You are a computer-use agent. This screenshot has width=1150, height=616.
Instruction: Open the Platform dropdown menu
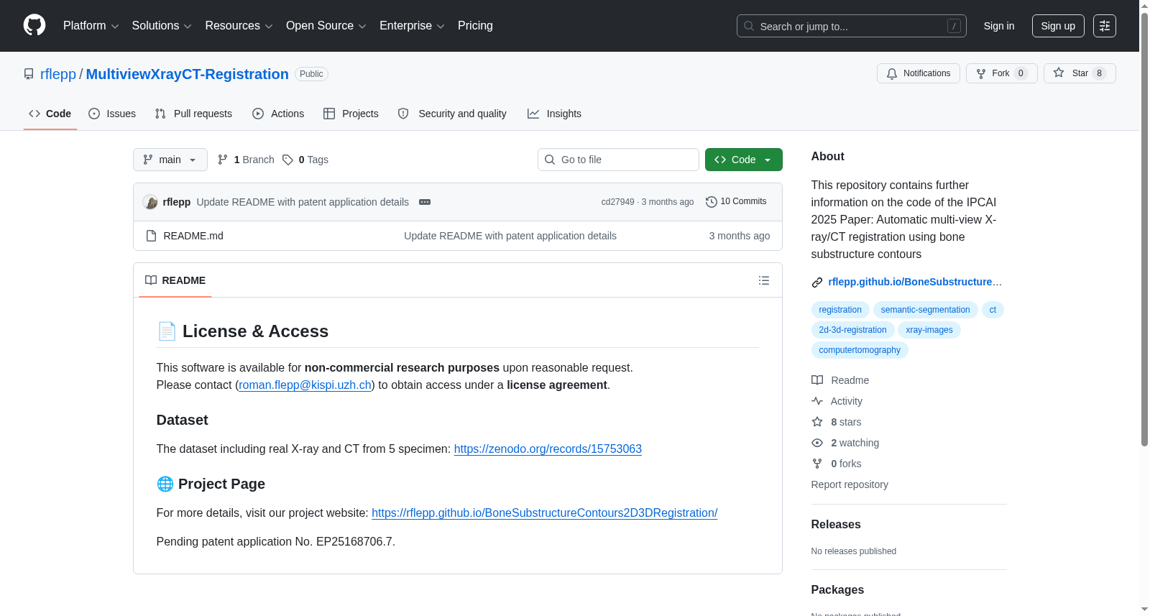[91, 26]
